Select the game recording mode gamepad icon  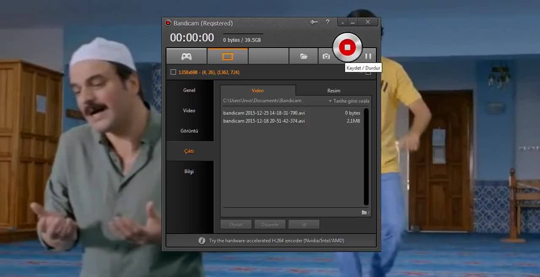click(x=186, y=56)
